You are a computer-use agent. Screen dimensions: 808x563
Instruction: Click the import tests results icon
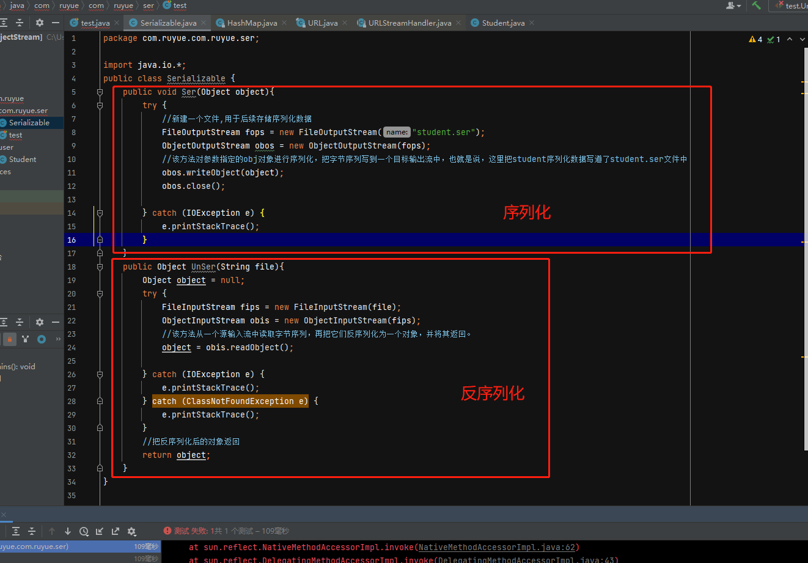(x=100, y=531)
